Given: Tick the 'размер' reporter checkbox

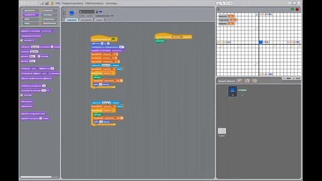Looking at the screenshot, I should tap(22, 95).
